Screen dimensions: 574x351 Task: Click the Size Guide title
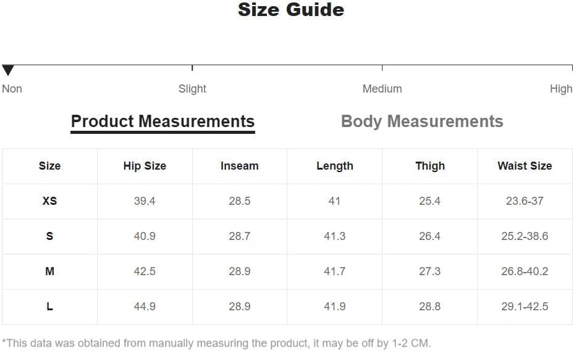[291, 10]
